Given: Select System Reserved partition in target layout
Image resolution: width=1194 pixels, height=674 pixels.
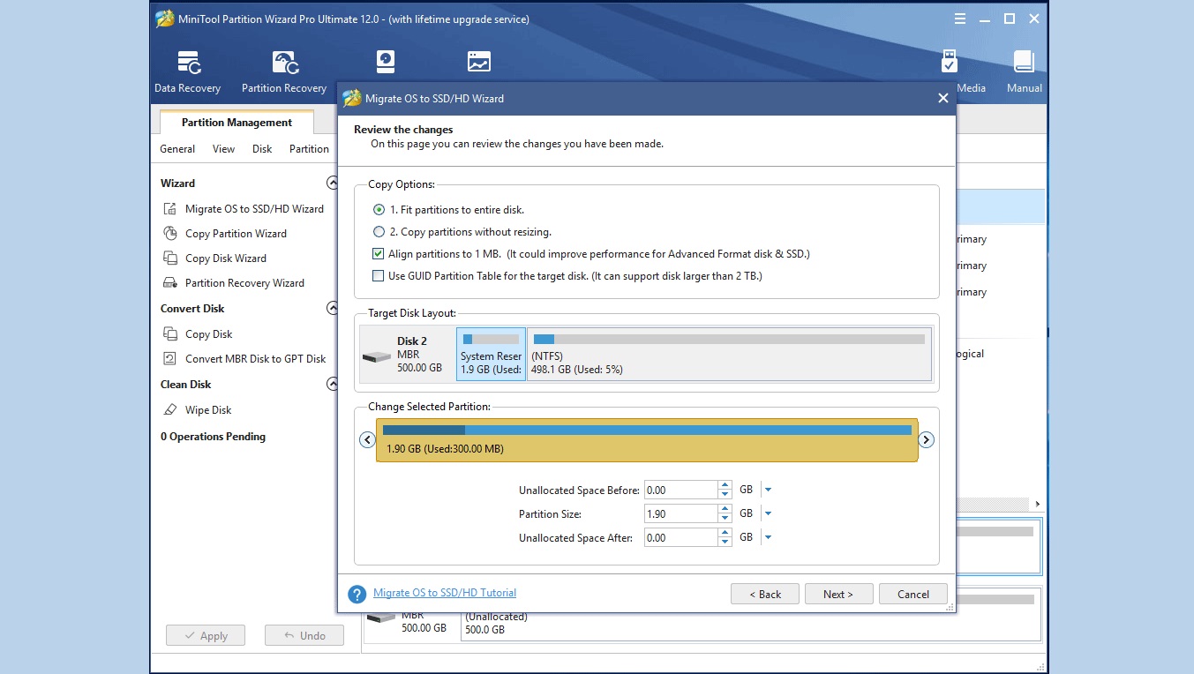Looking at the screenshot, I should pyautogui.click(x=491, y=354).
